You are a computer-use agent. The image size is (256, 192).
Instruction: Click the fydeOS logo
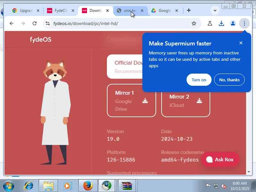point(41,39)
